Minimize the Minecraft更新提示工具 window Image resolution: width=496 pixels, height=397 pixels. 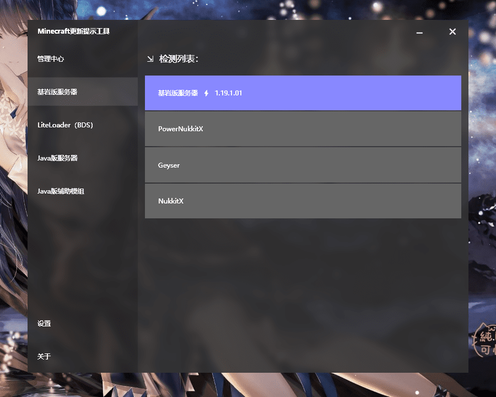pos(419,32)
